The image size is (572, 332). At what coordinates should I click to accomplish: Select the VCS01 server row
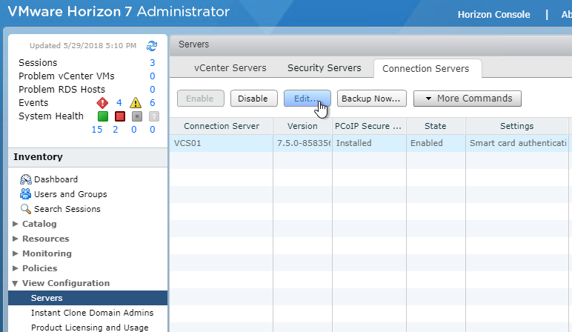click(369, 143)
